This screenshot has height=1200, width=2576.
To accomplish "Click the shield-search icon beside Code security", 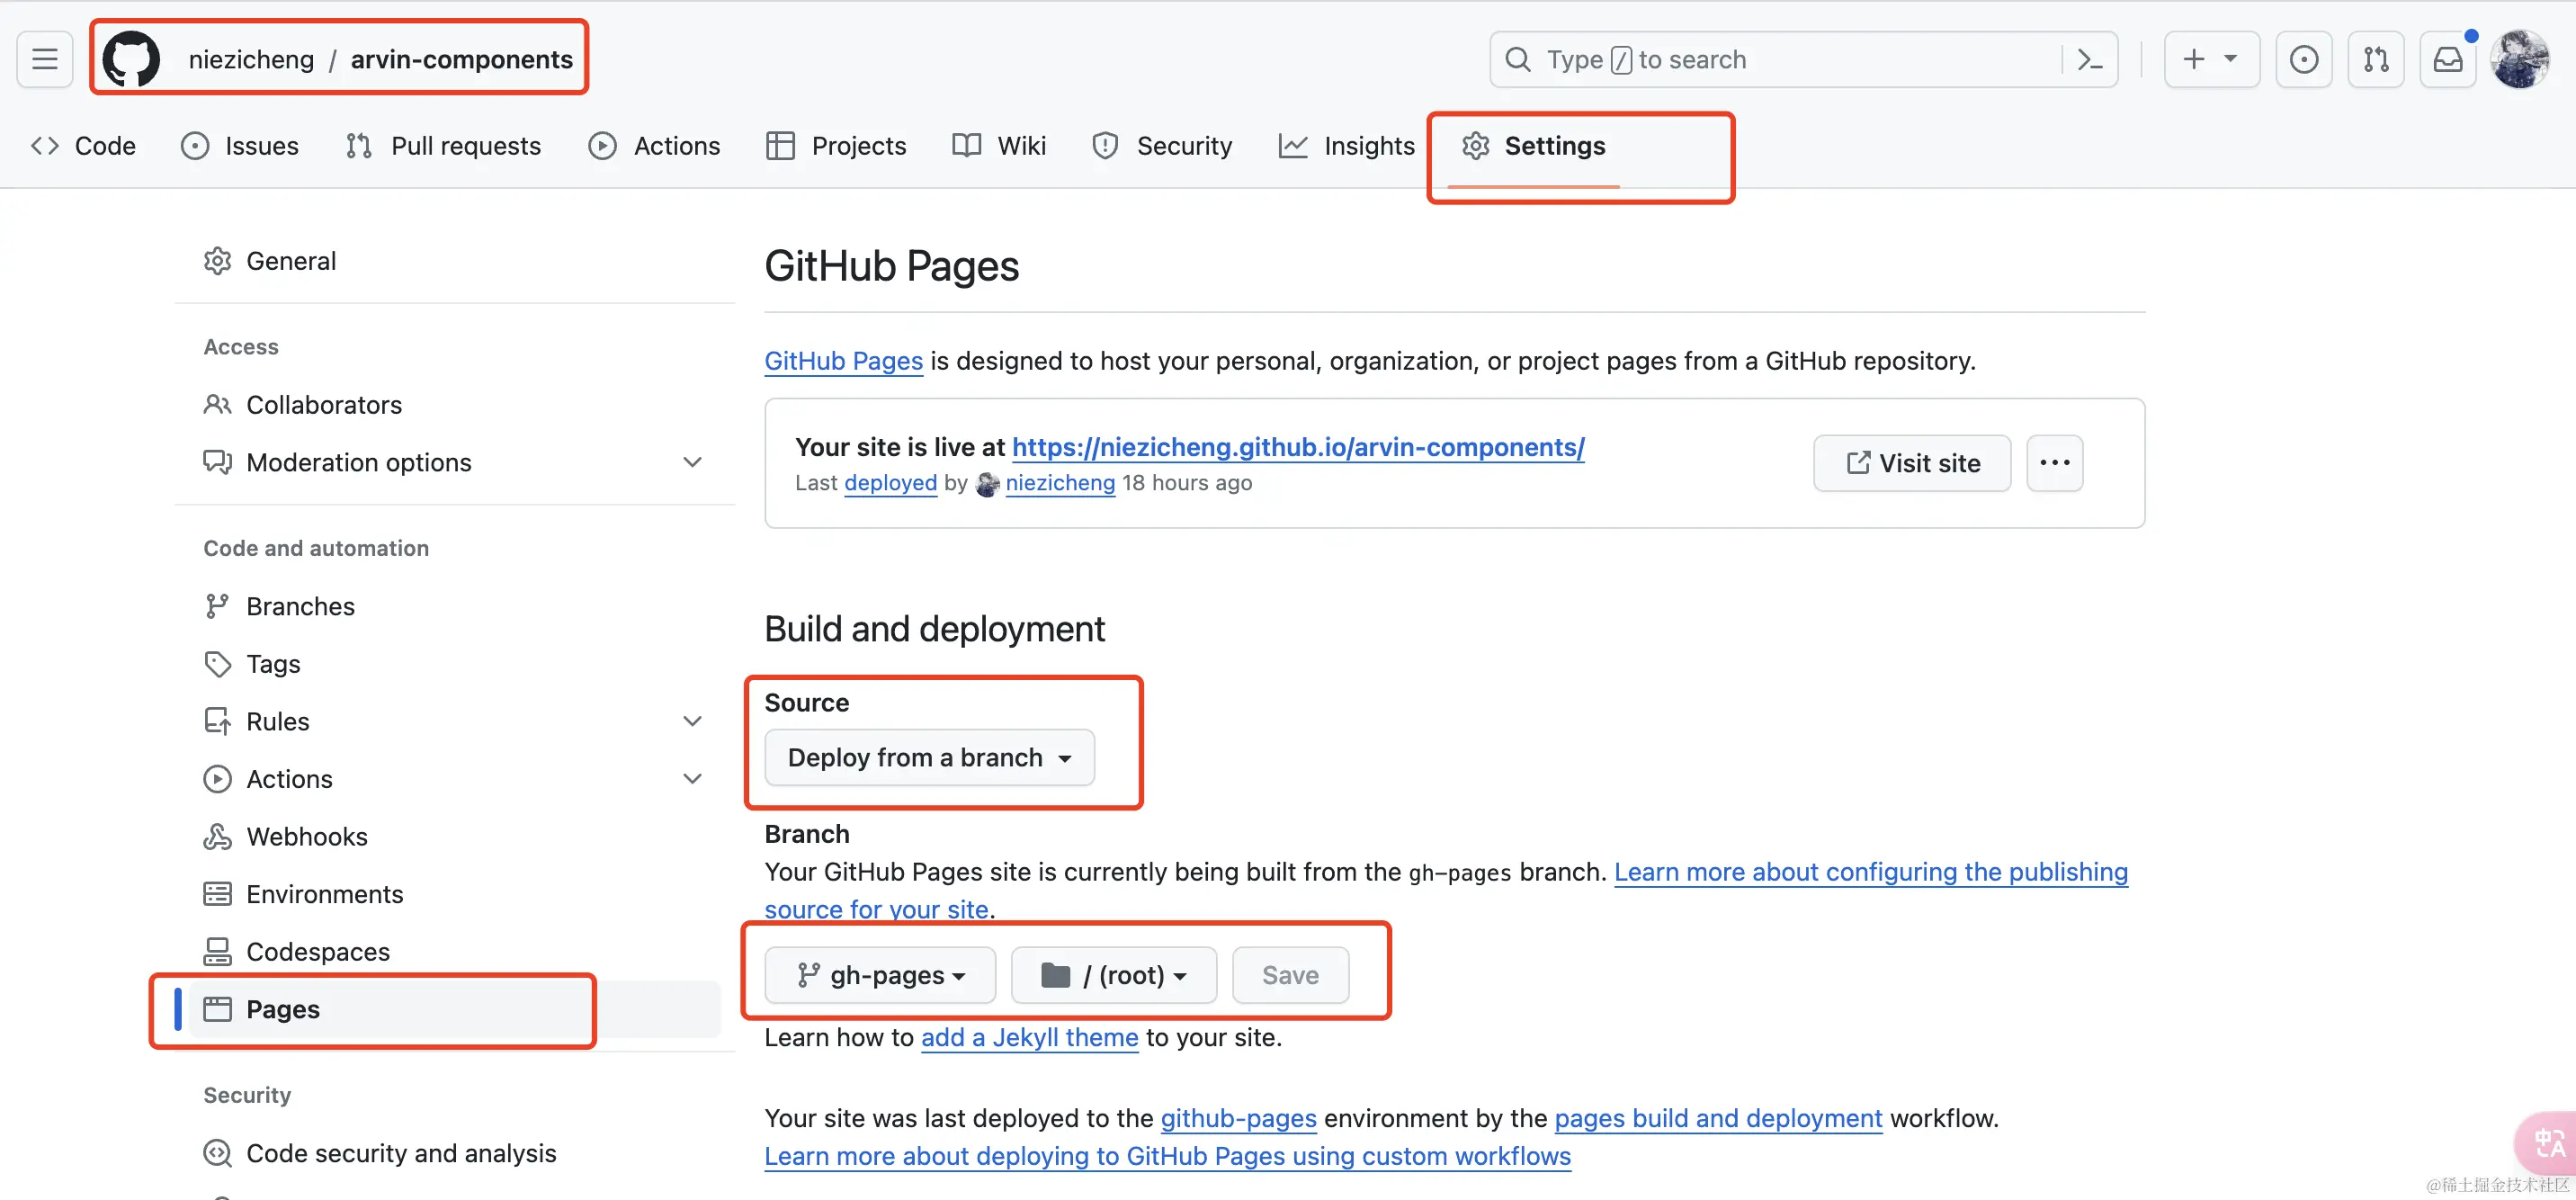I will coord(217,1153).
